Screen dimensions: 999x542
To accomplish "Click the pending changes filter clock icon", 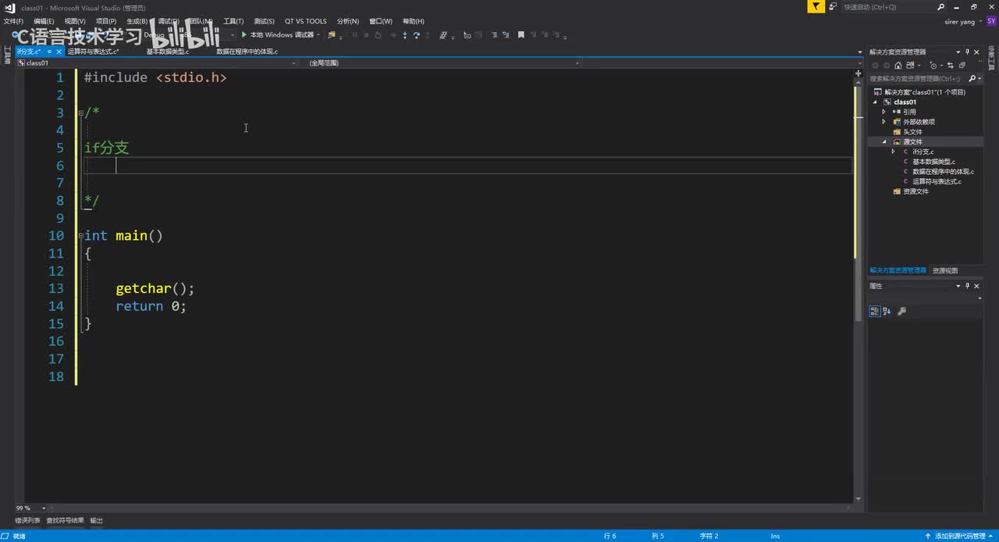I will (x=933, y=66).
